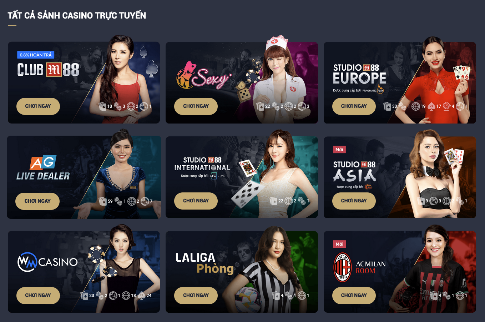Viewport: 485px width, 322px height.
Task: Click the dice icon in Sexy casino card
Action: click(276, 106)
